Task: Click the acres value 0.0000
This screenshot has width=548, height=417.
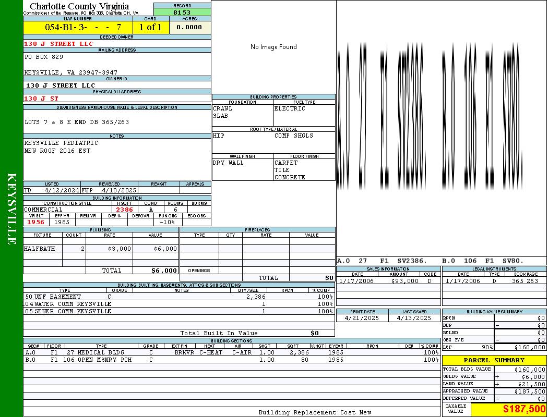Action: coord(189,27)
